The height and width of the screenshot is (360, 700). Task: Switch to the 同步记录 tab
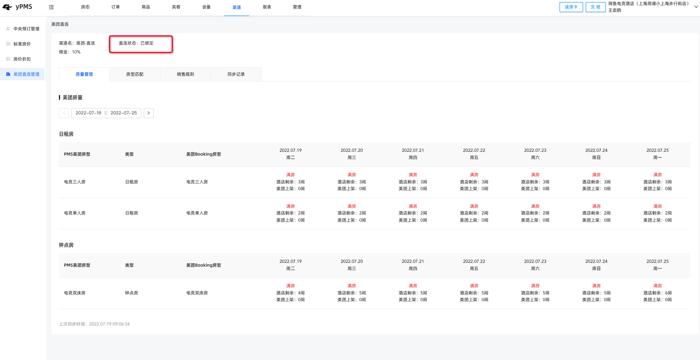point(236,74)
